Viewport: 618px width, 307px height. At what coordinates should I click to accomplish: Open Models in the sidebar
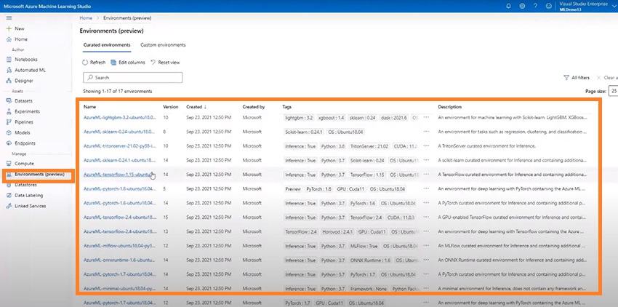coord(18,132)
